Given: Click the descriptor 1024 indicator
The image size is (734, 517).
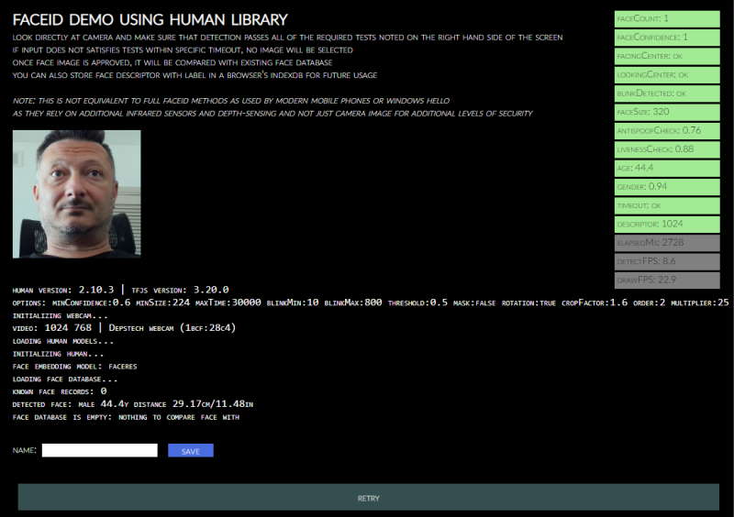Looking at the screenshot, I should click(667, 224).
